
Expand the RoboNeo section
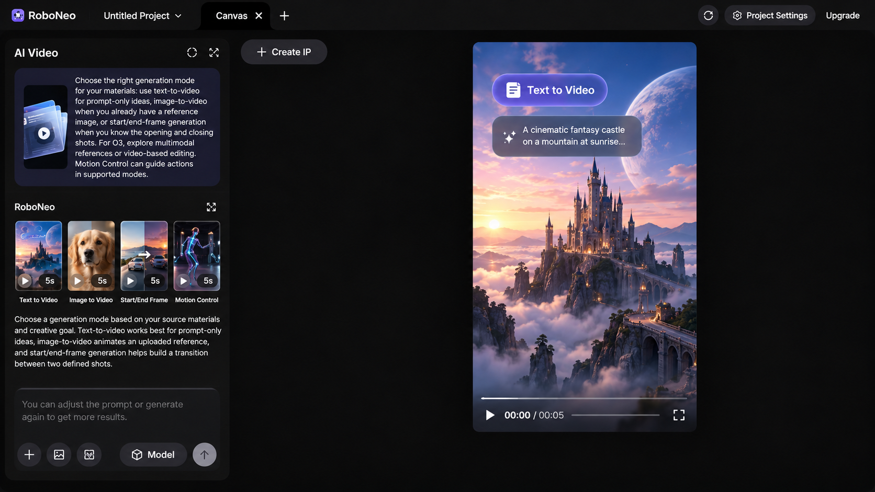tap(211, 207)
